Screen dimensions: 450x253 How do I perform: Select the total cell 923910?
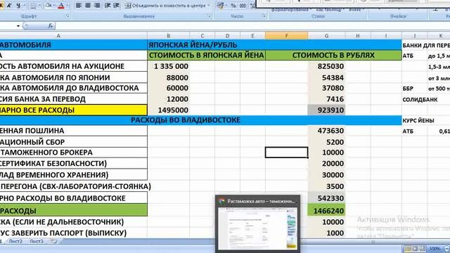click(326, 110)
